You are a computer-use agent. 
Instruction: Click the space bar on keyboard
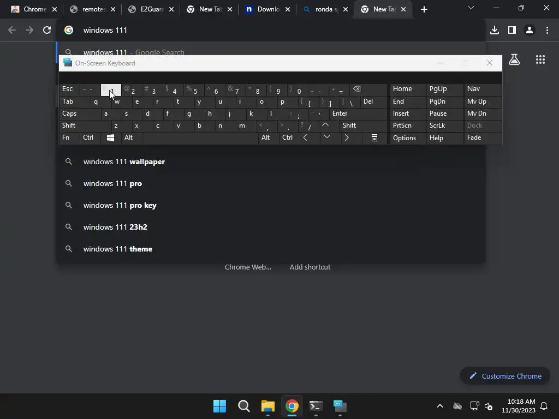click(x=200, y=138)
